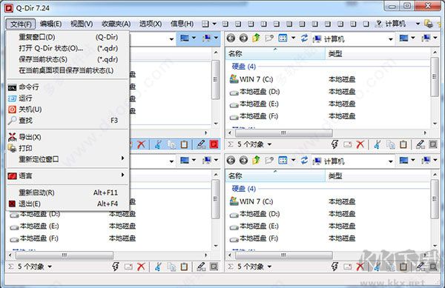Open the 视图(V) menu
This screenshot has height=288, width=445.
[82, 24]
